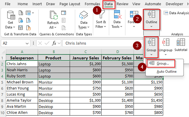Open the Name Box dropdown
The height and width of the screenshot is (117, 189).
tap(27, 43)
